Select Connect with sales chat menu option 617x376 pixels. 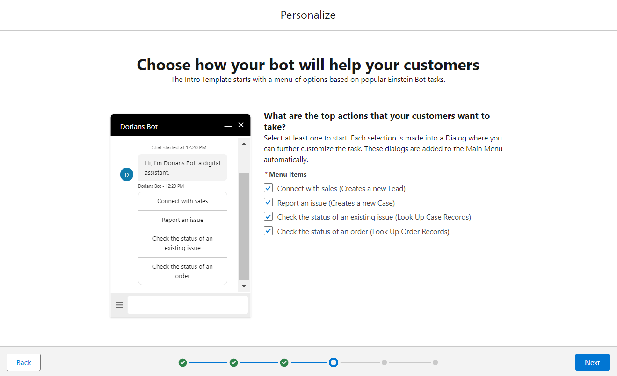[x=182, y=201]
